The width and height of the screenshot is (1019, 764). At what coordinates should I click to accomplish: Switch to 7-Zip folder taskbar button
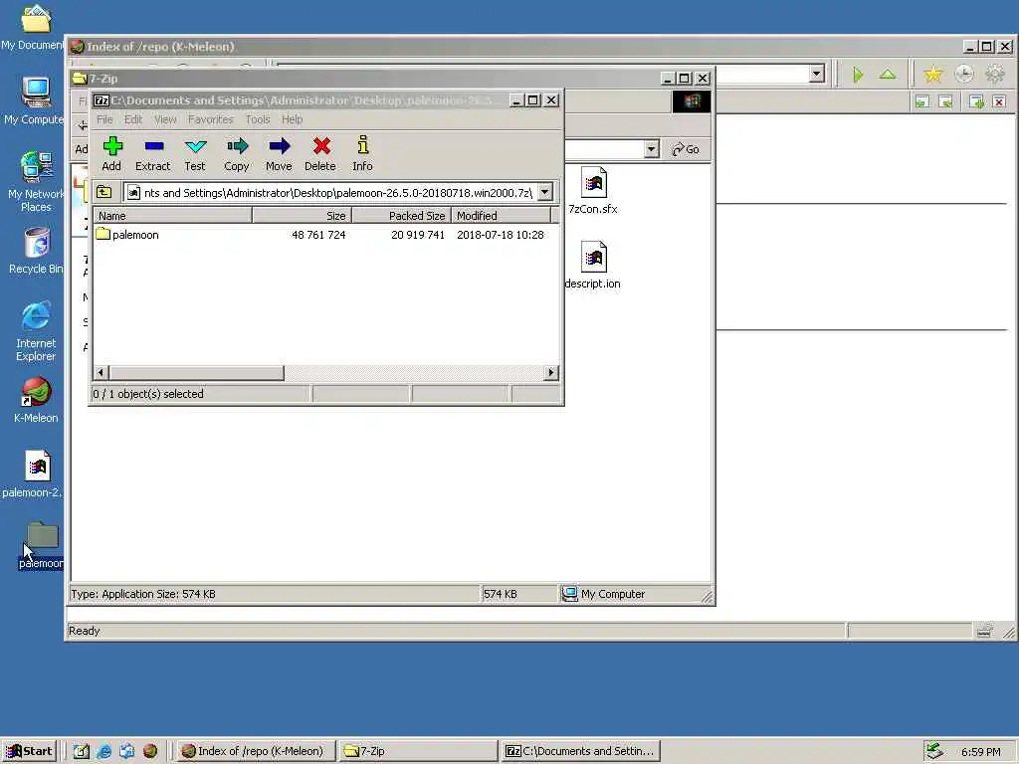tap(419, 751)
